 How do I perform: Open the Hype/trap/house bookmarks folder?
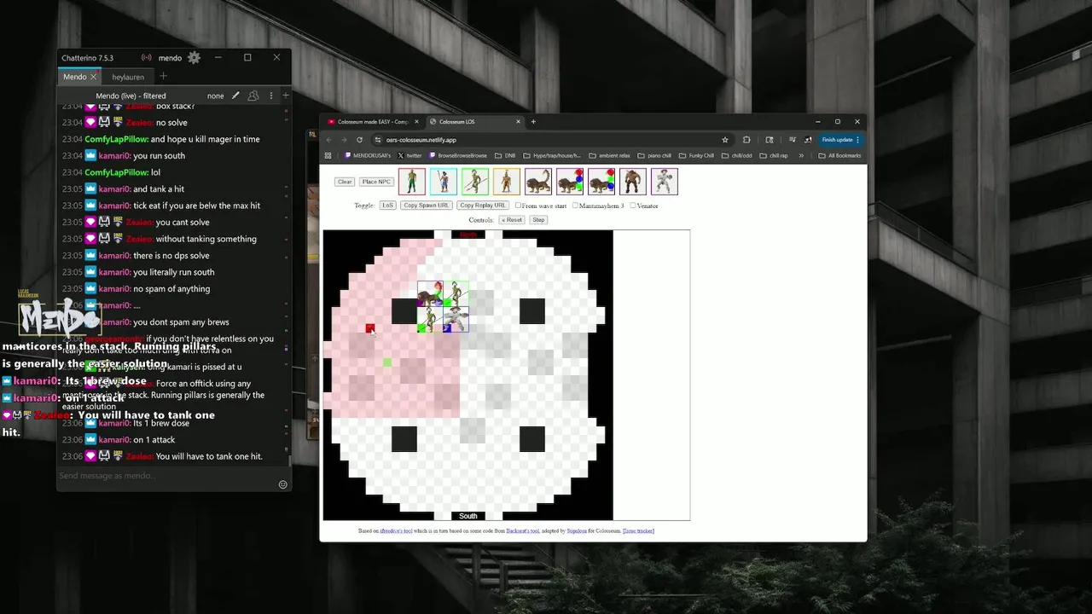point(551,156)
